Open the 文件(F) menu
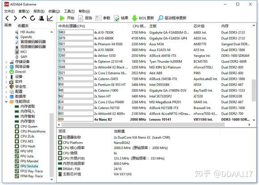 point(9,11)
